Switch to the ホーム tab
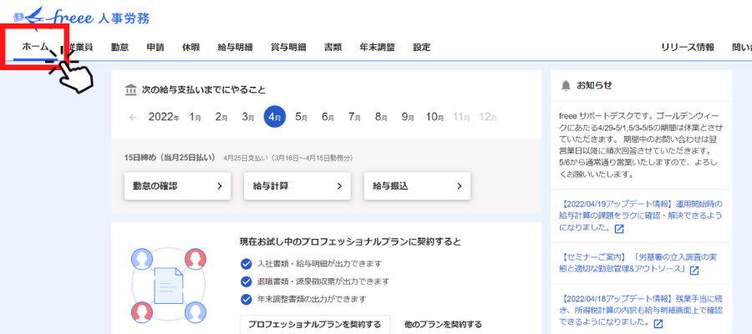Viewport: 752px width, 334px height. coord(35,48)
